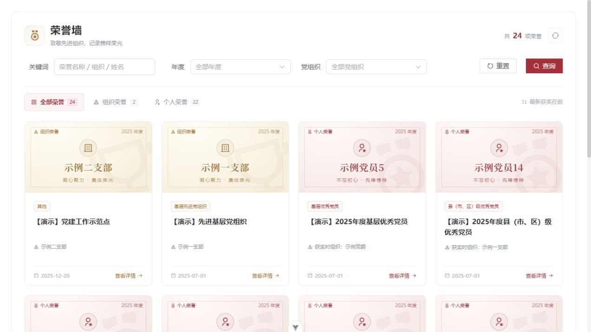This screenshot has height=332, width=591.
Task: Click the organization icon beside 获奖时组织：示例党委
Action: (x=310, y=247)
